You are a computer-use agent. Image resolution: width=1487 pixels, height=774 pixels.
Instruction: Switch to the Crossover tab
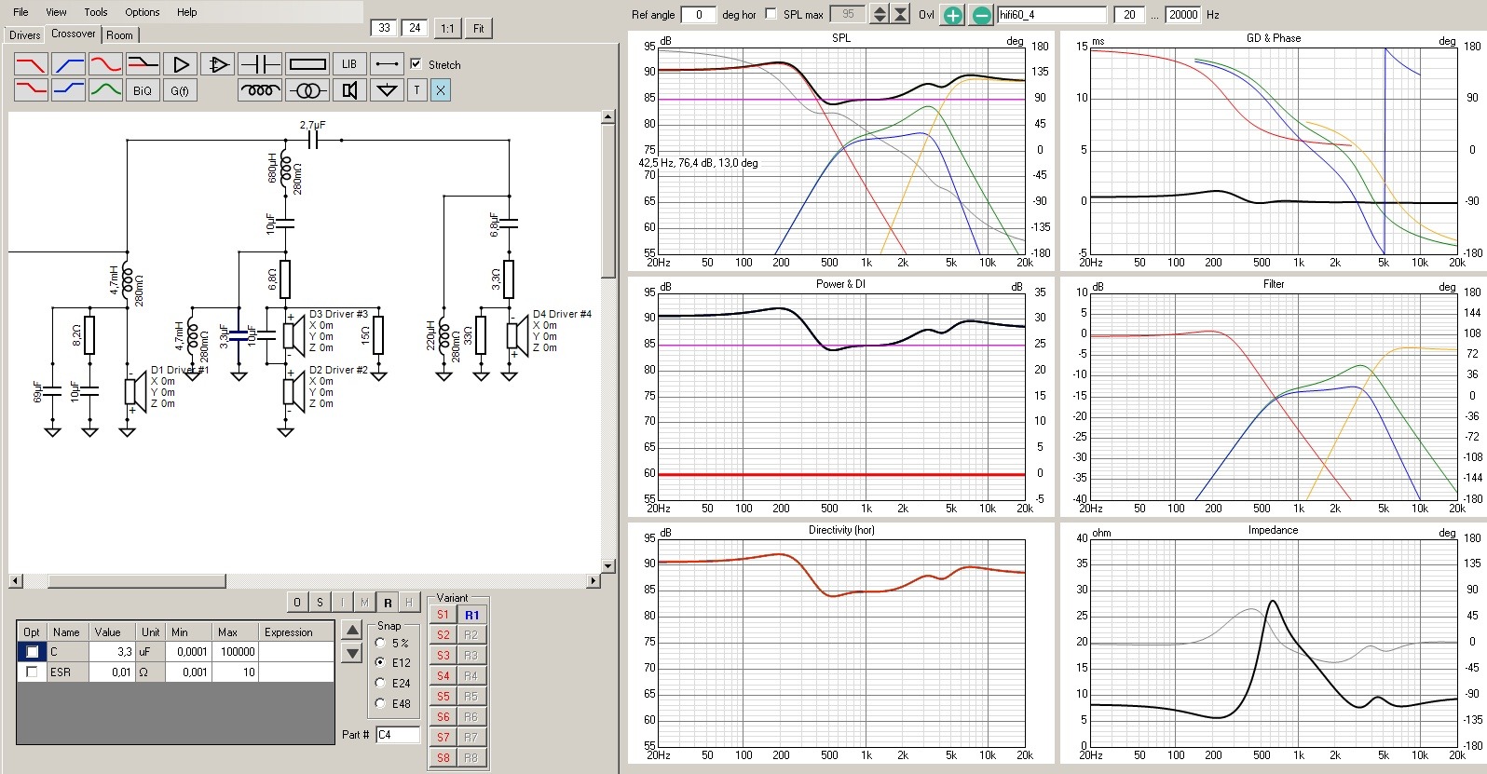click(x=74, y=34)
